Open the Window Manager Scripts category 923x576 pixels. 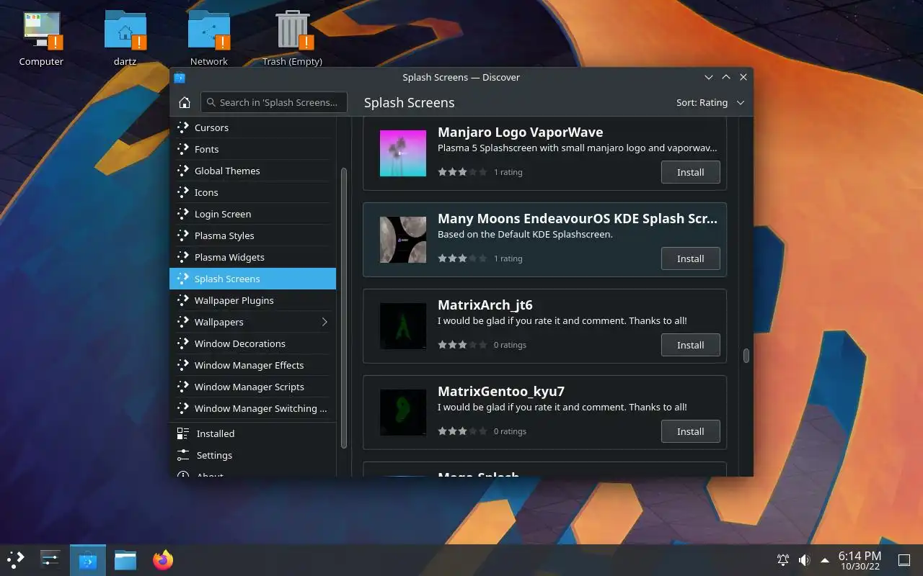click(x=252, y=387)
